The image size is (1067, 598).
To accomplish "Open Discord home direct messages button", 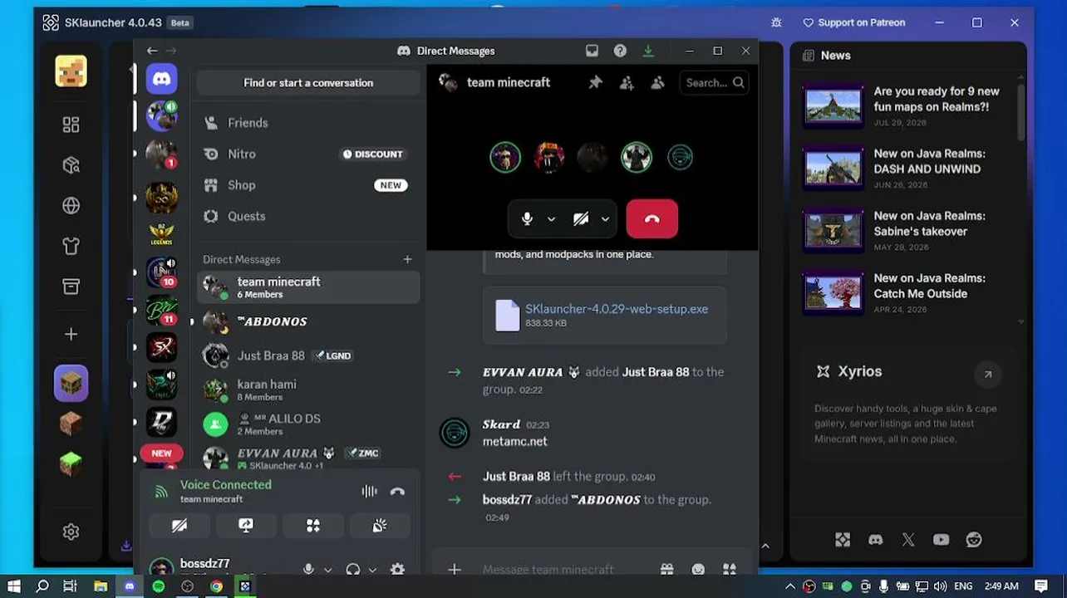I will point(161,79).
